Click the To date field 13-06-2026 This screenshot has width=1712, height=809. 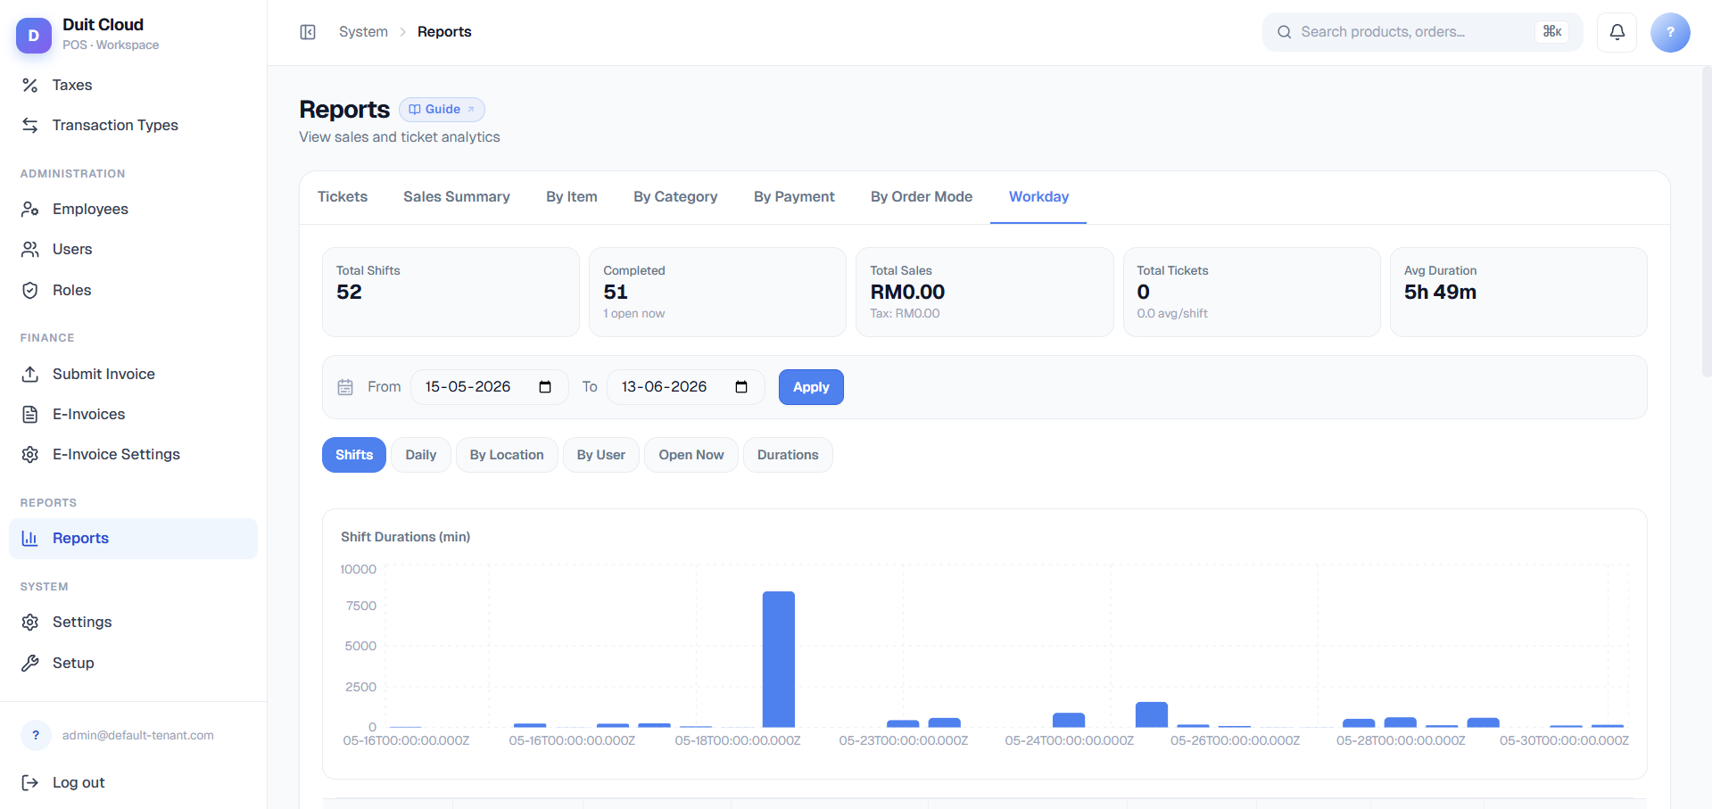pos(685,387)
